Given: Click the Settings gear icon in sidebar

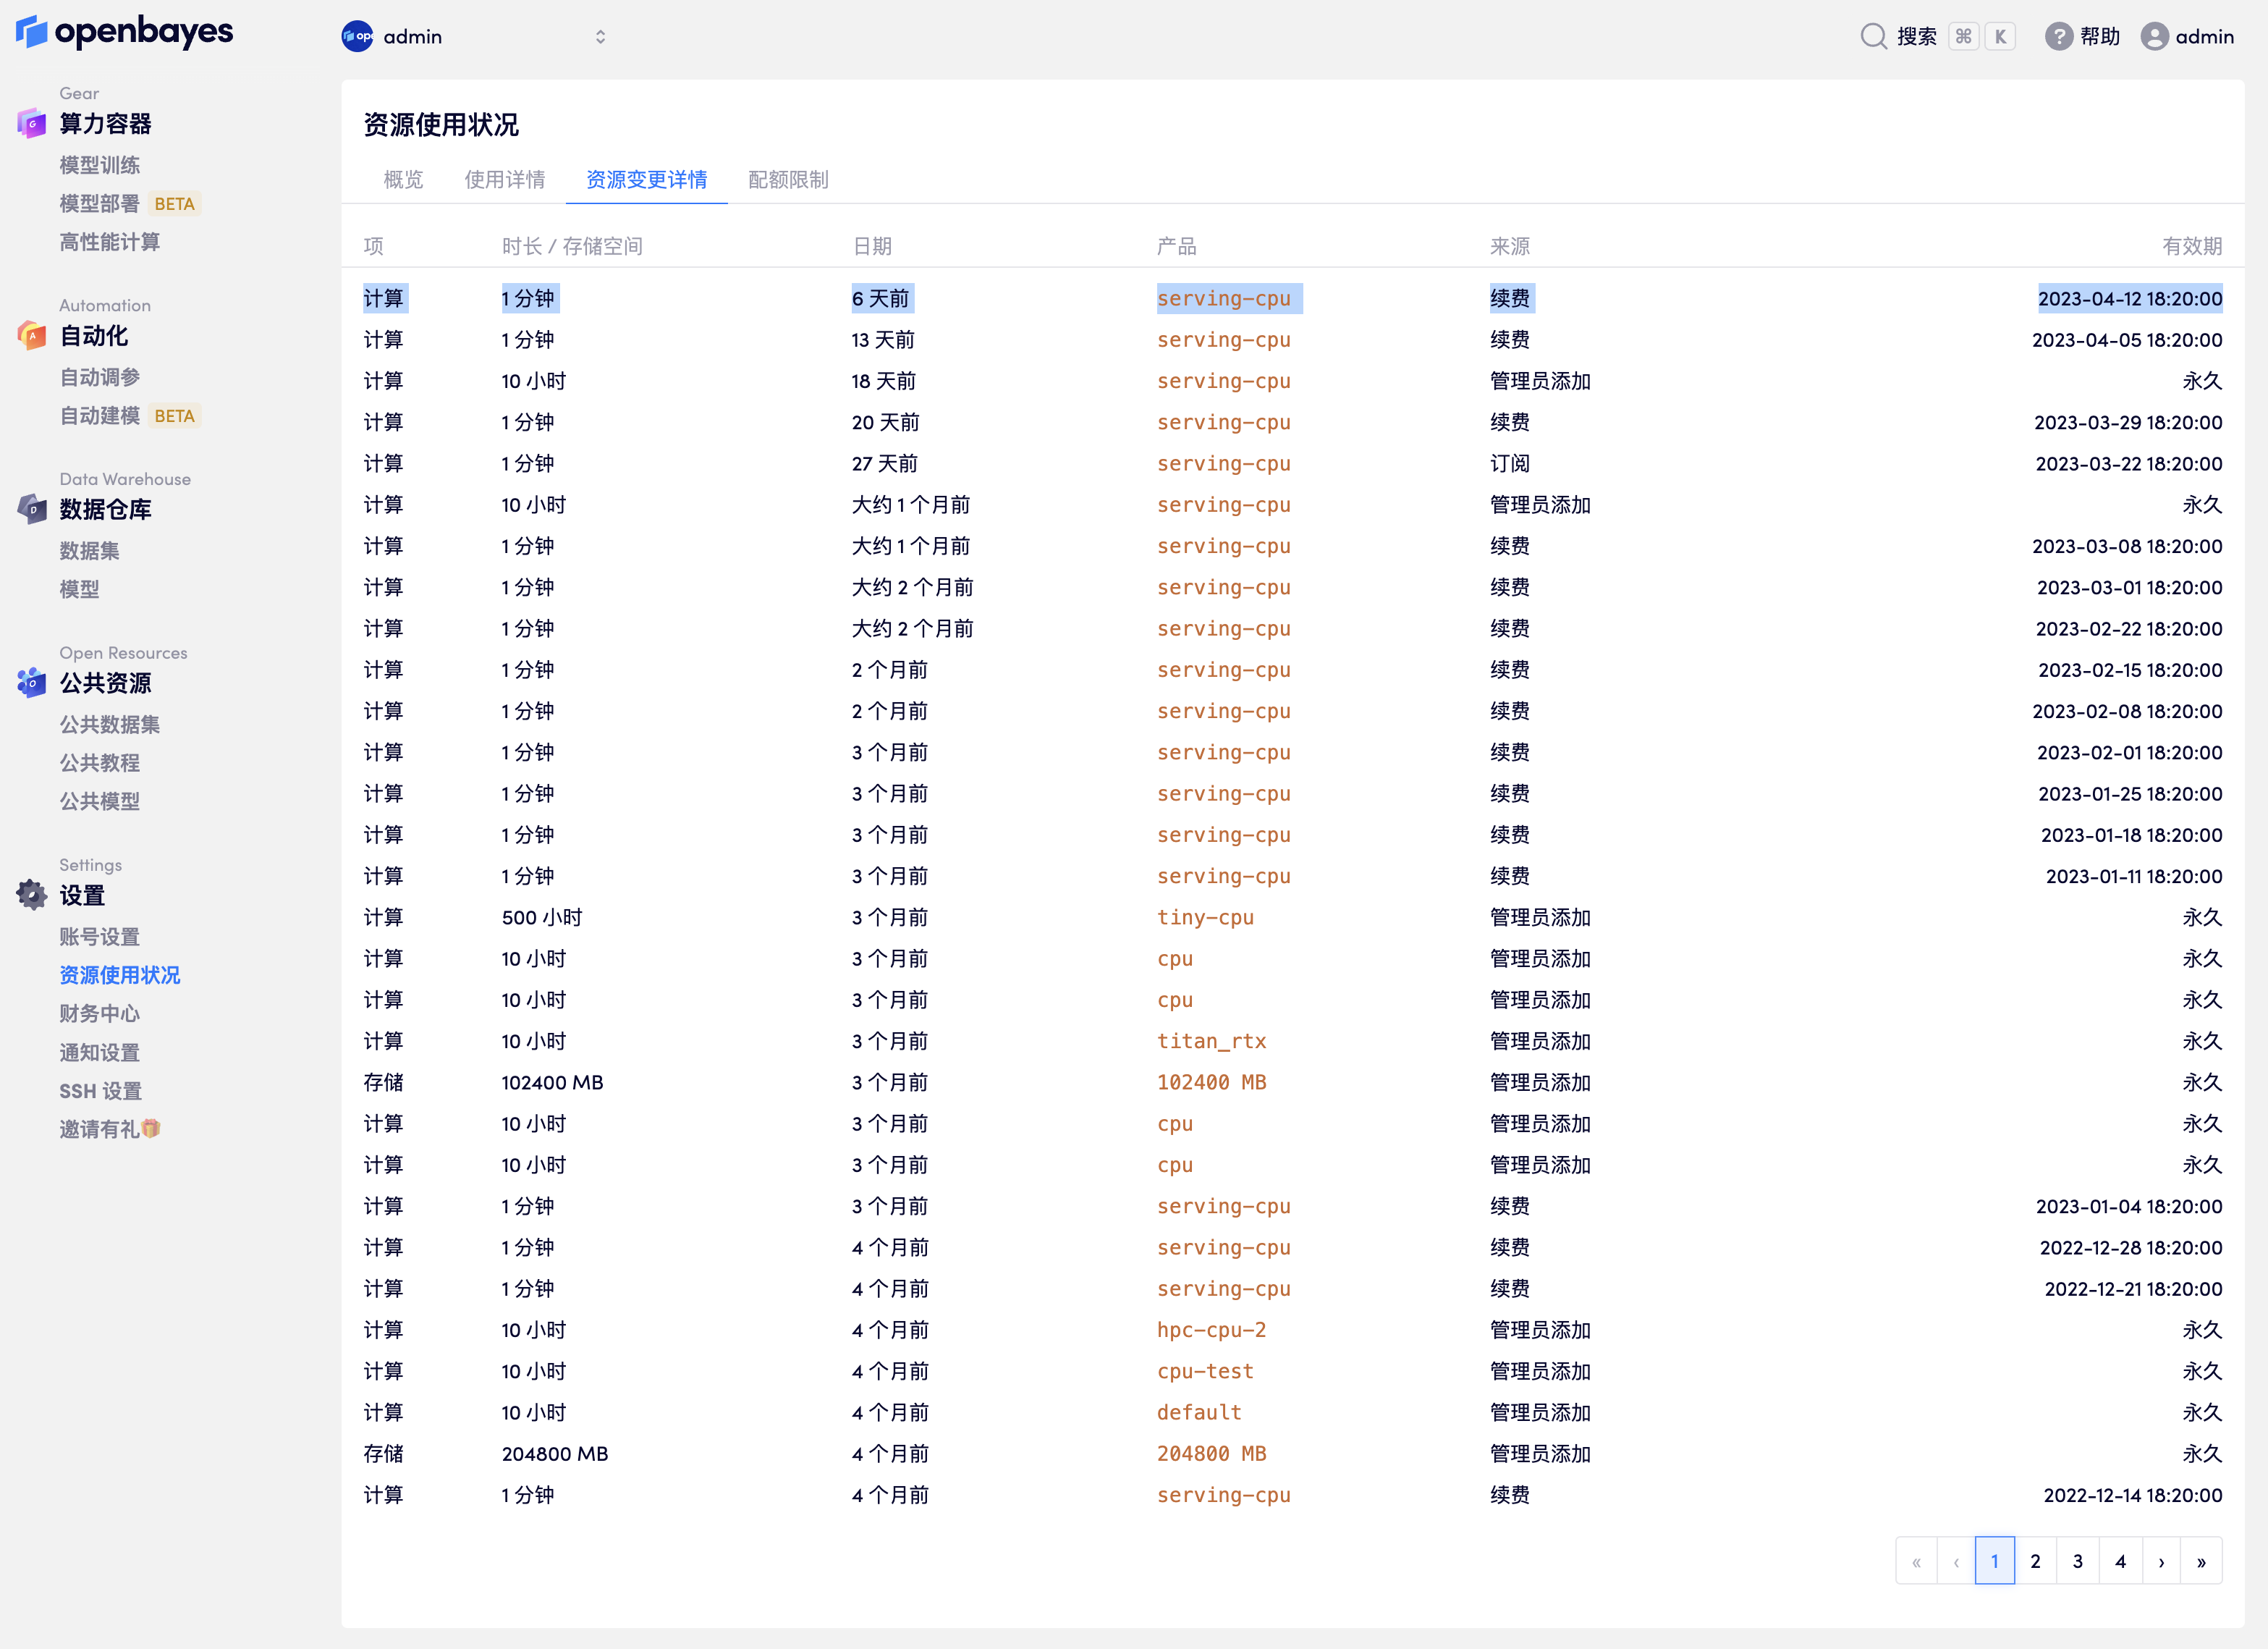Looking at the screenshot, I should pos(31,895).
